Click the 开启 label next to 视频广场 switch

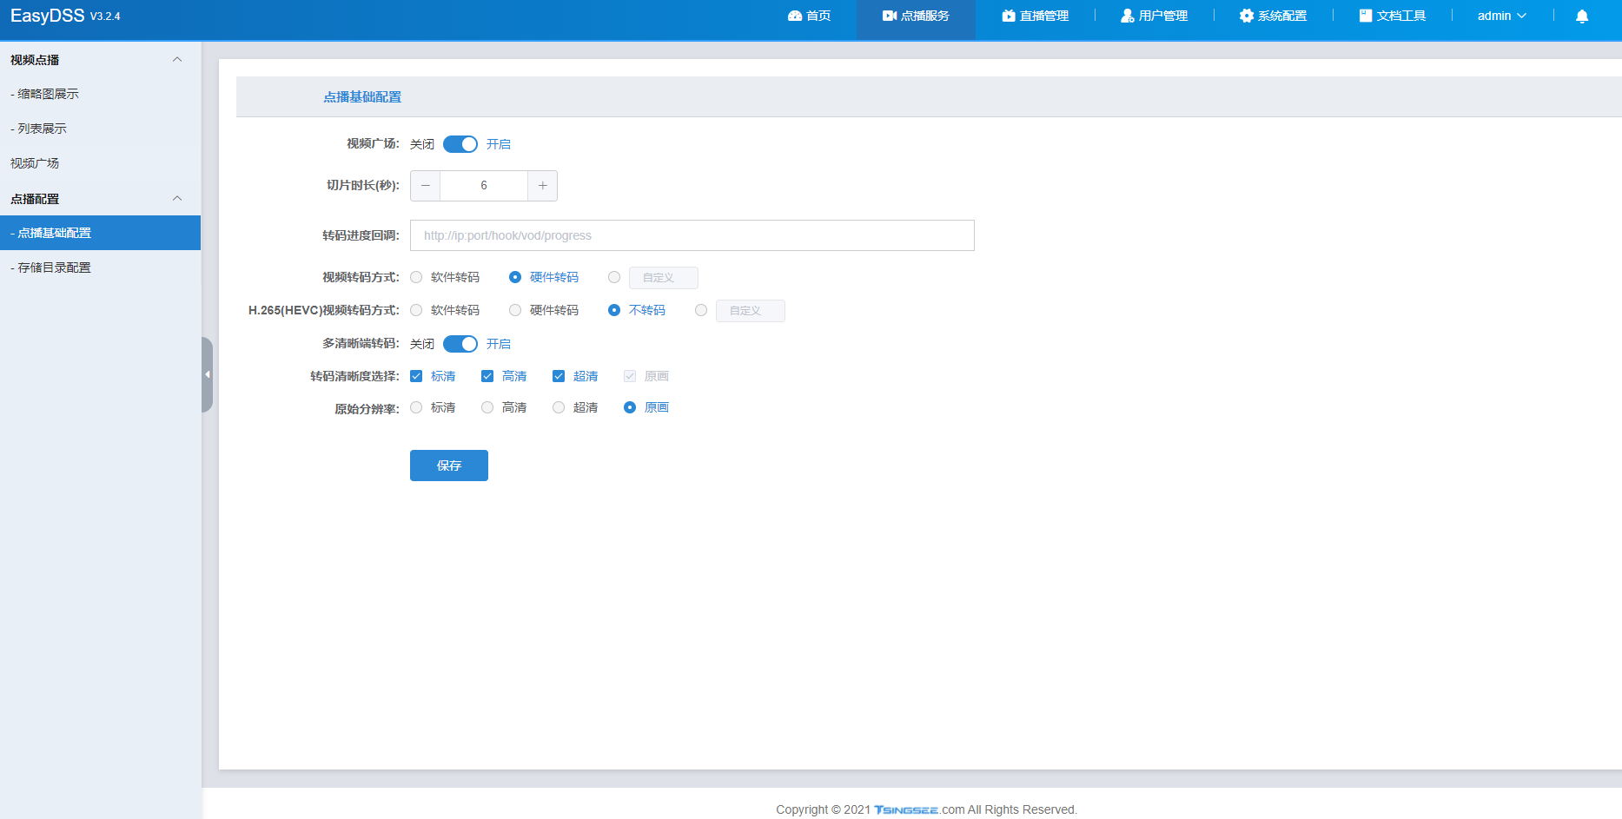[499, 144]
